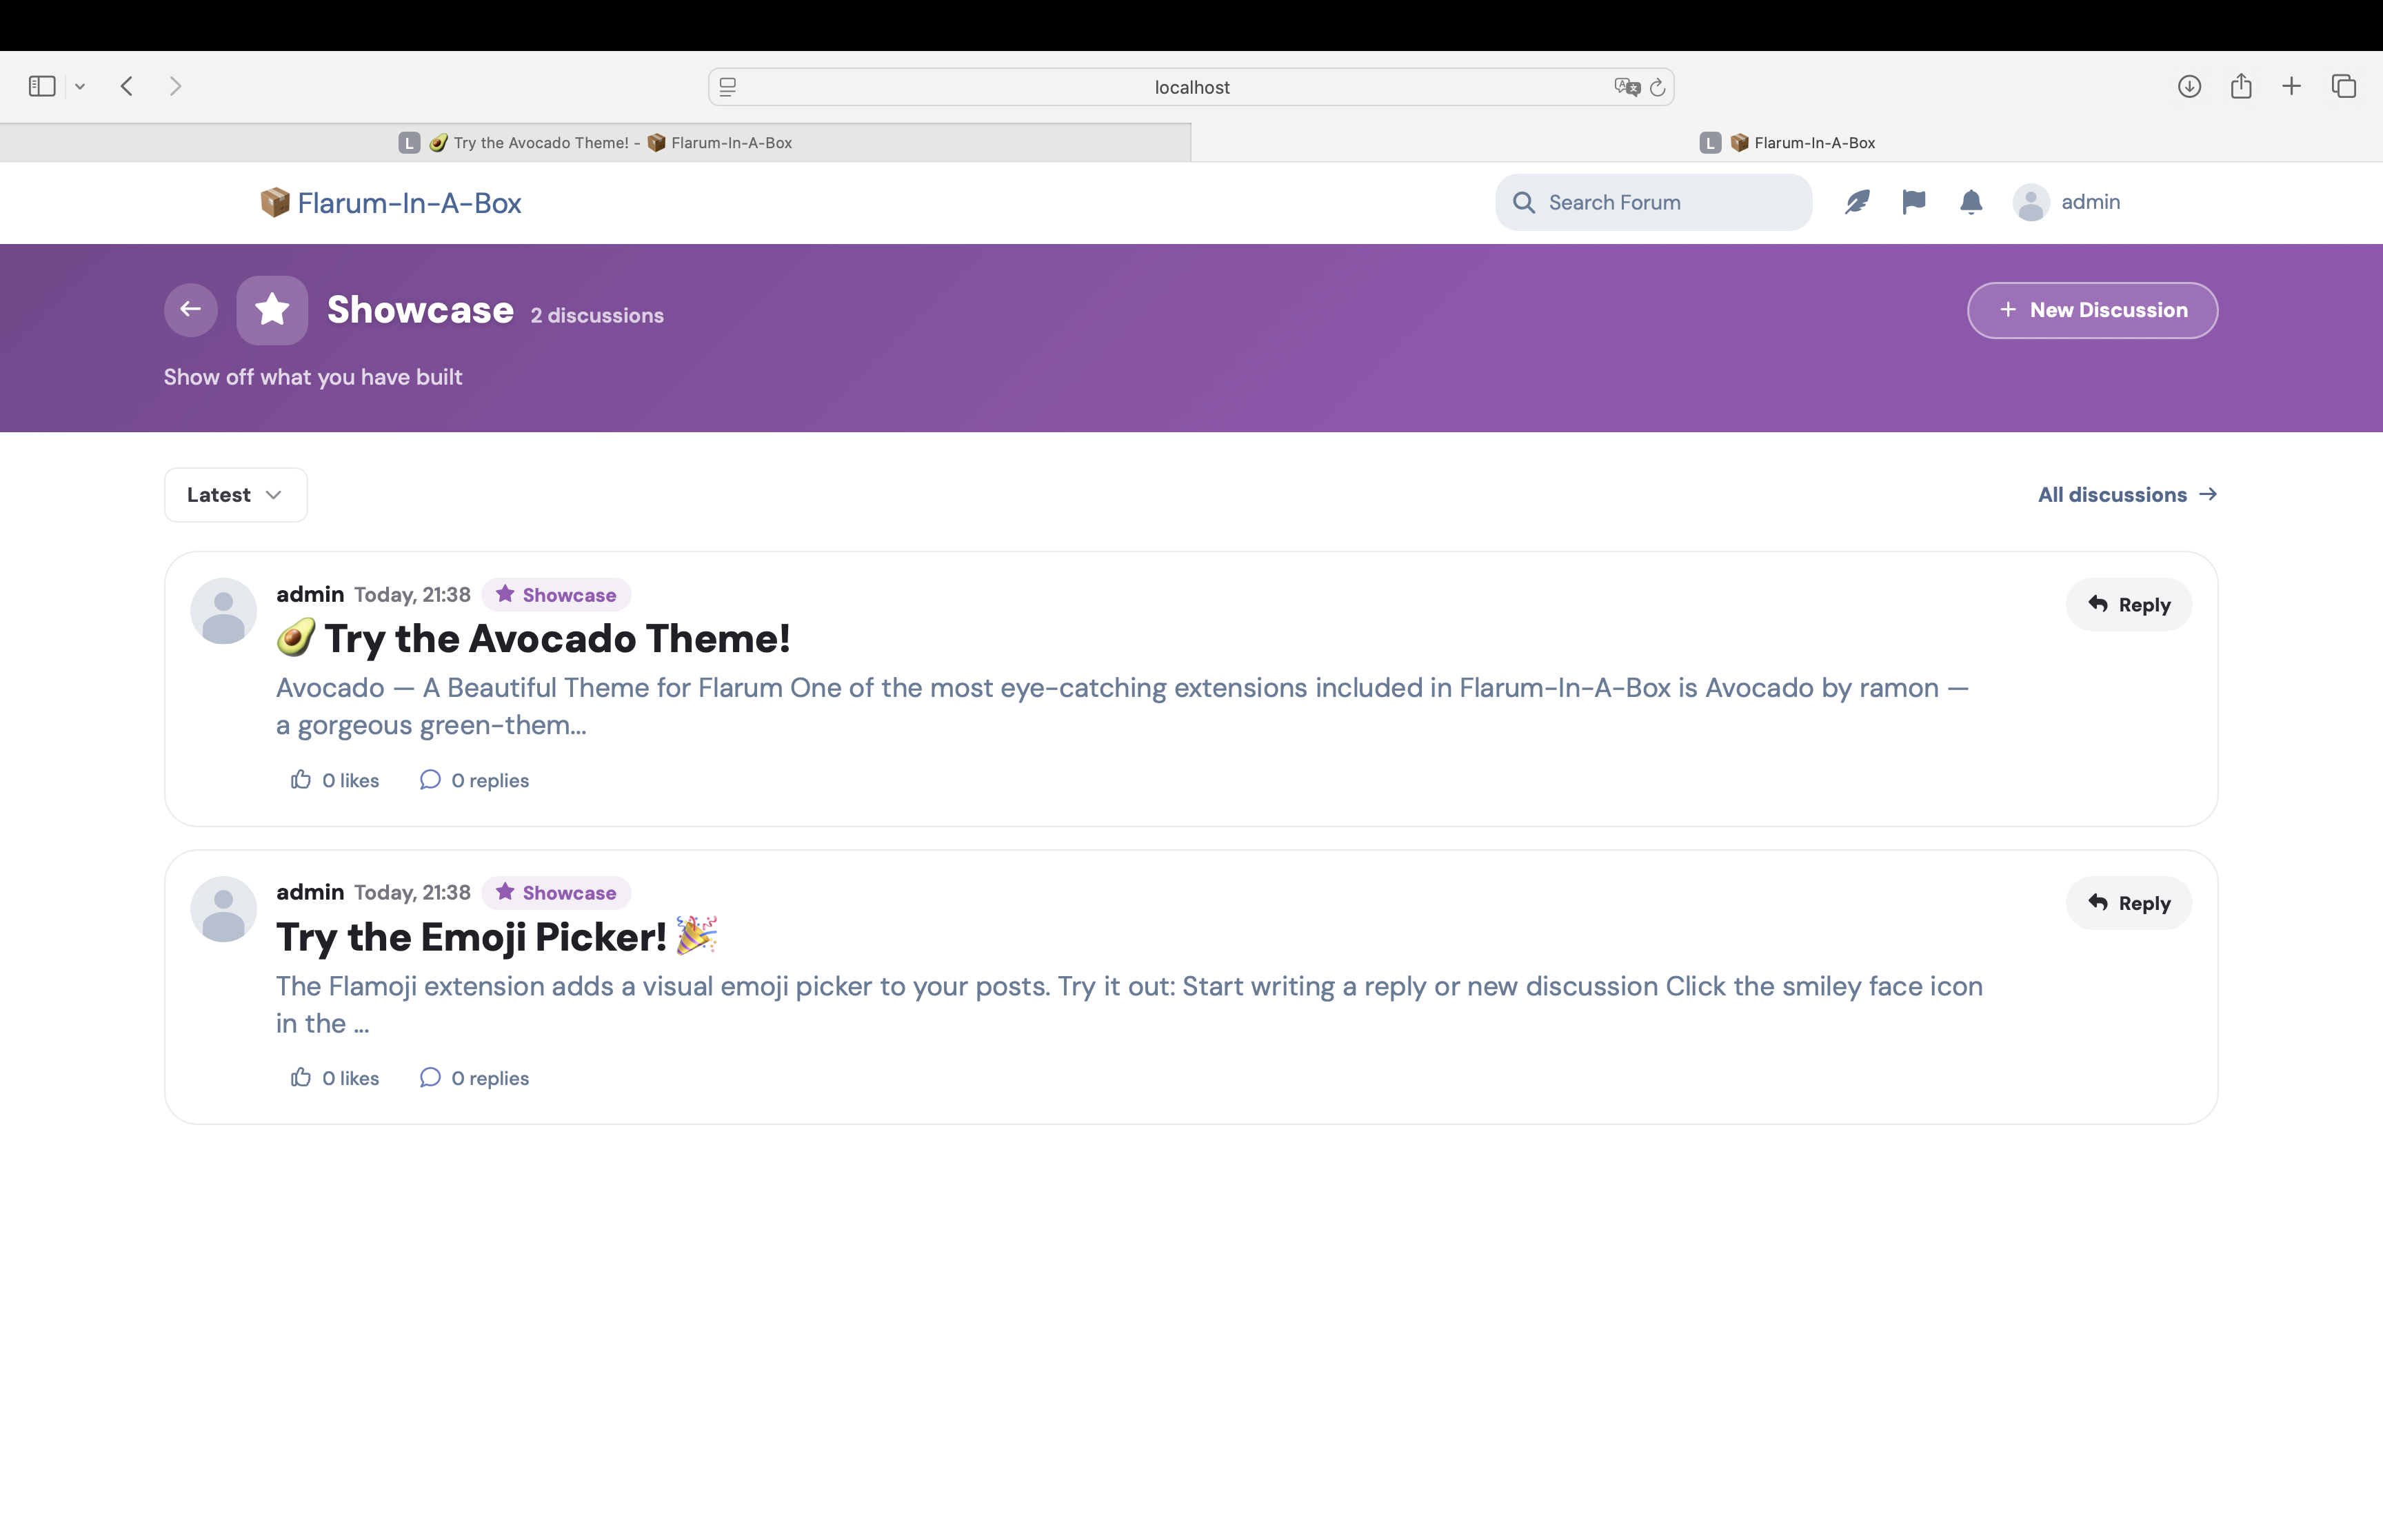Show the tab overview icon
The height and width of the screenshot is (1540, 2383).
click(x=2344, y=86)
